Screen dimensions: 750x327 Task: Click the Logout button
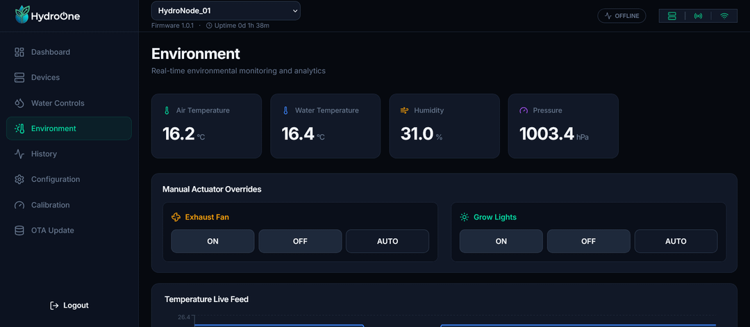(69, 305)
